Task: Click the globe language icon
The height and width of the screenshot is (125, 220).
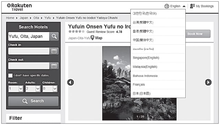Action: pyautogui.click(x=167, y=6)
